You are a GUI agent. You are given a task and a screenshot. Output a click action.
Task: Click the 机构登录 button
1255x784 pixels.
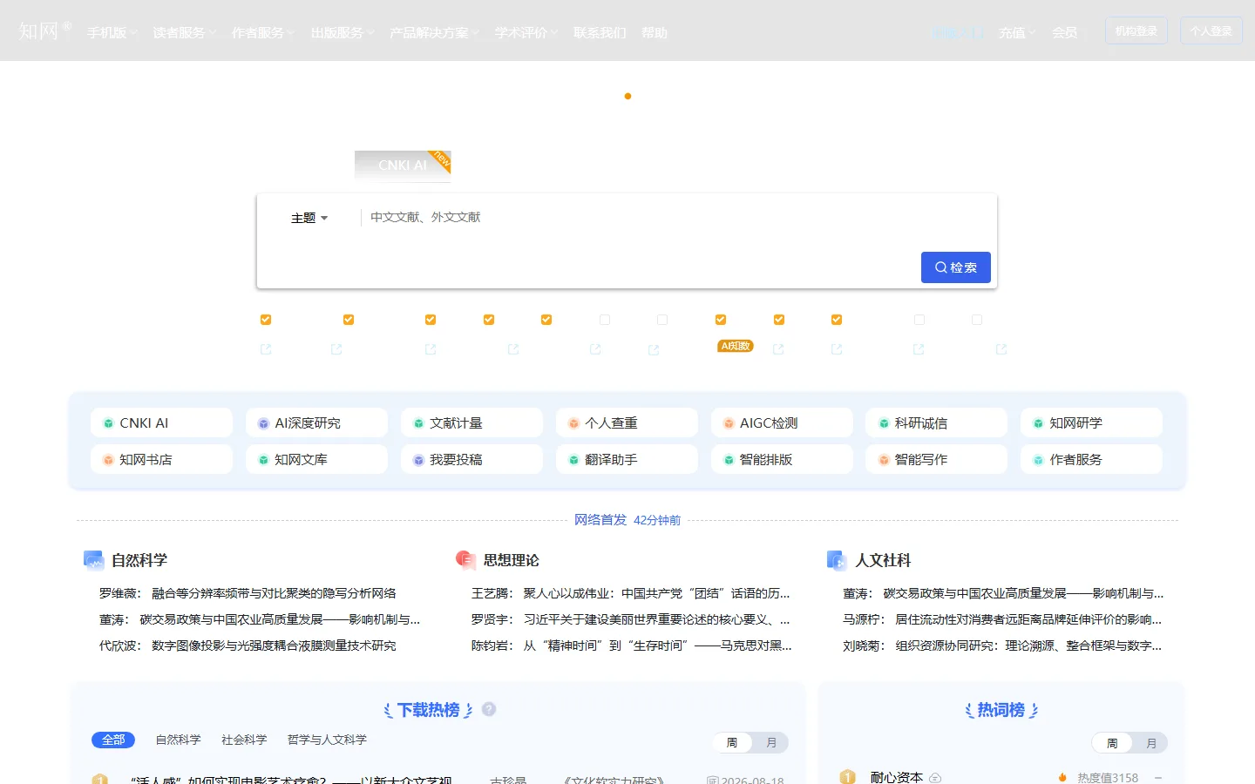tap(1136, 30)
